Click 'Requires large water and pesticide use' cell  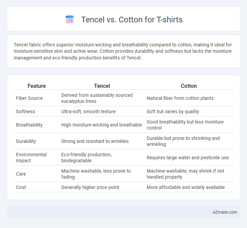point(189,158)
